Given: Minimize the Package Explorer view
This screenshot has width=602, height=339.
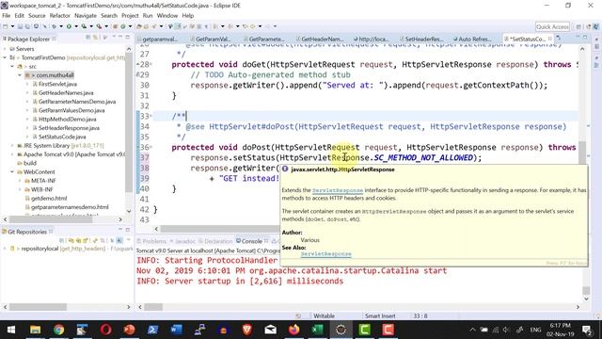Looking at the screenshot, I should (x=120, y=37).
